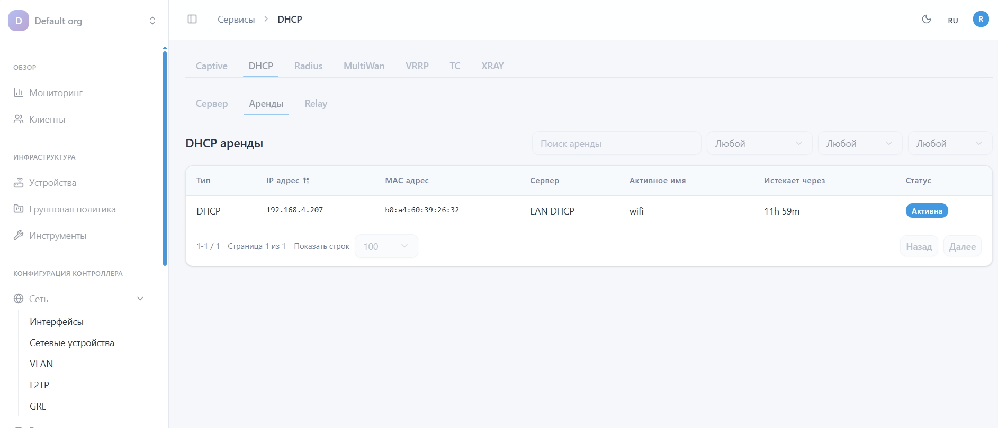998x428 pixels.
Task: Open GRE under Сеть
Action: point(38,406)
